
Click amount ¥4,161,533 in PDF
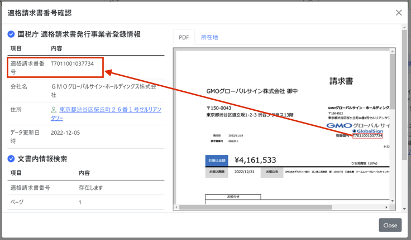(255, 160)
